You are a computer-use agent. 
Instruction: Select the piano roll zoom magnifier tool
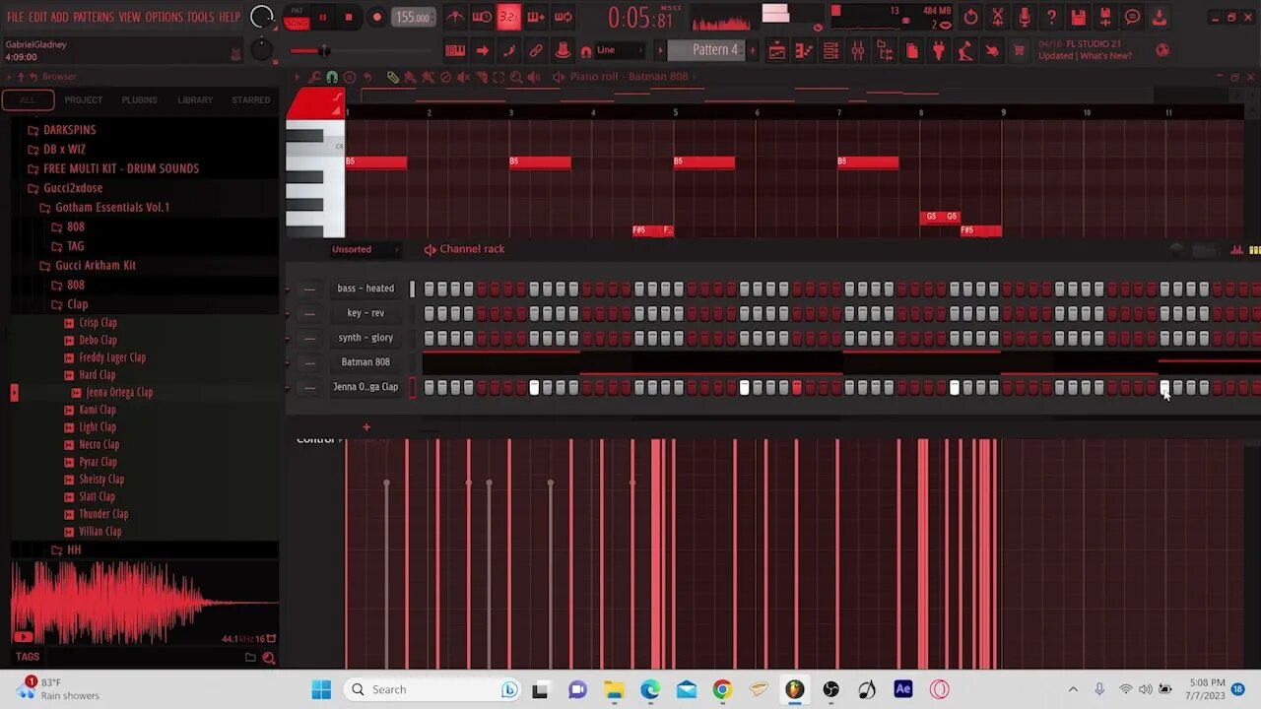[516, 77]
